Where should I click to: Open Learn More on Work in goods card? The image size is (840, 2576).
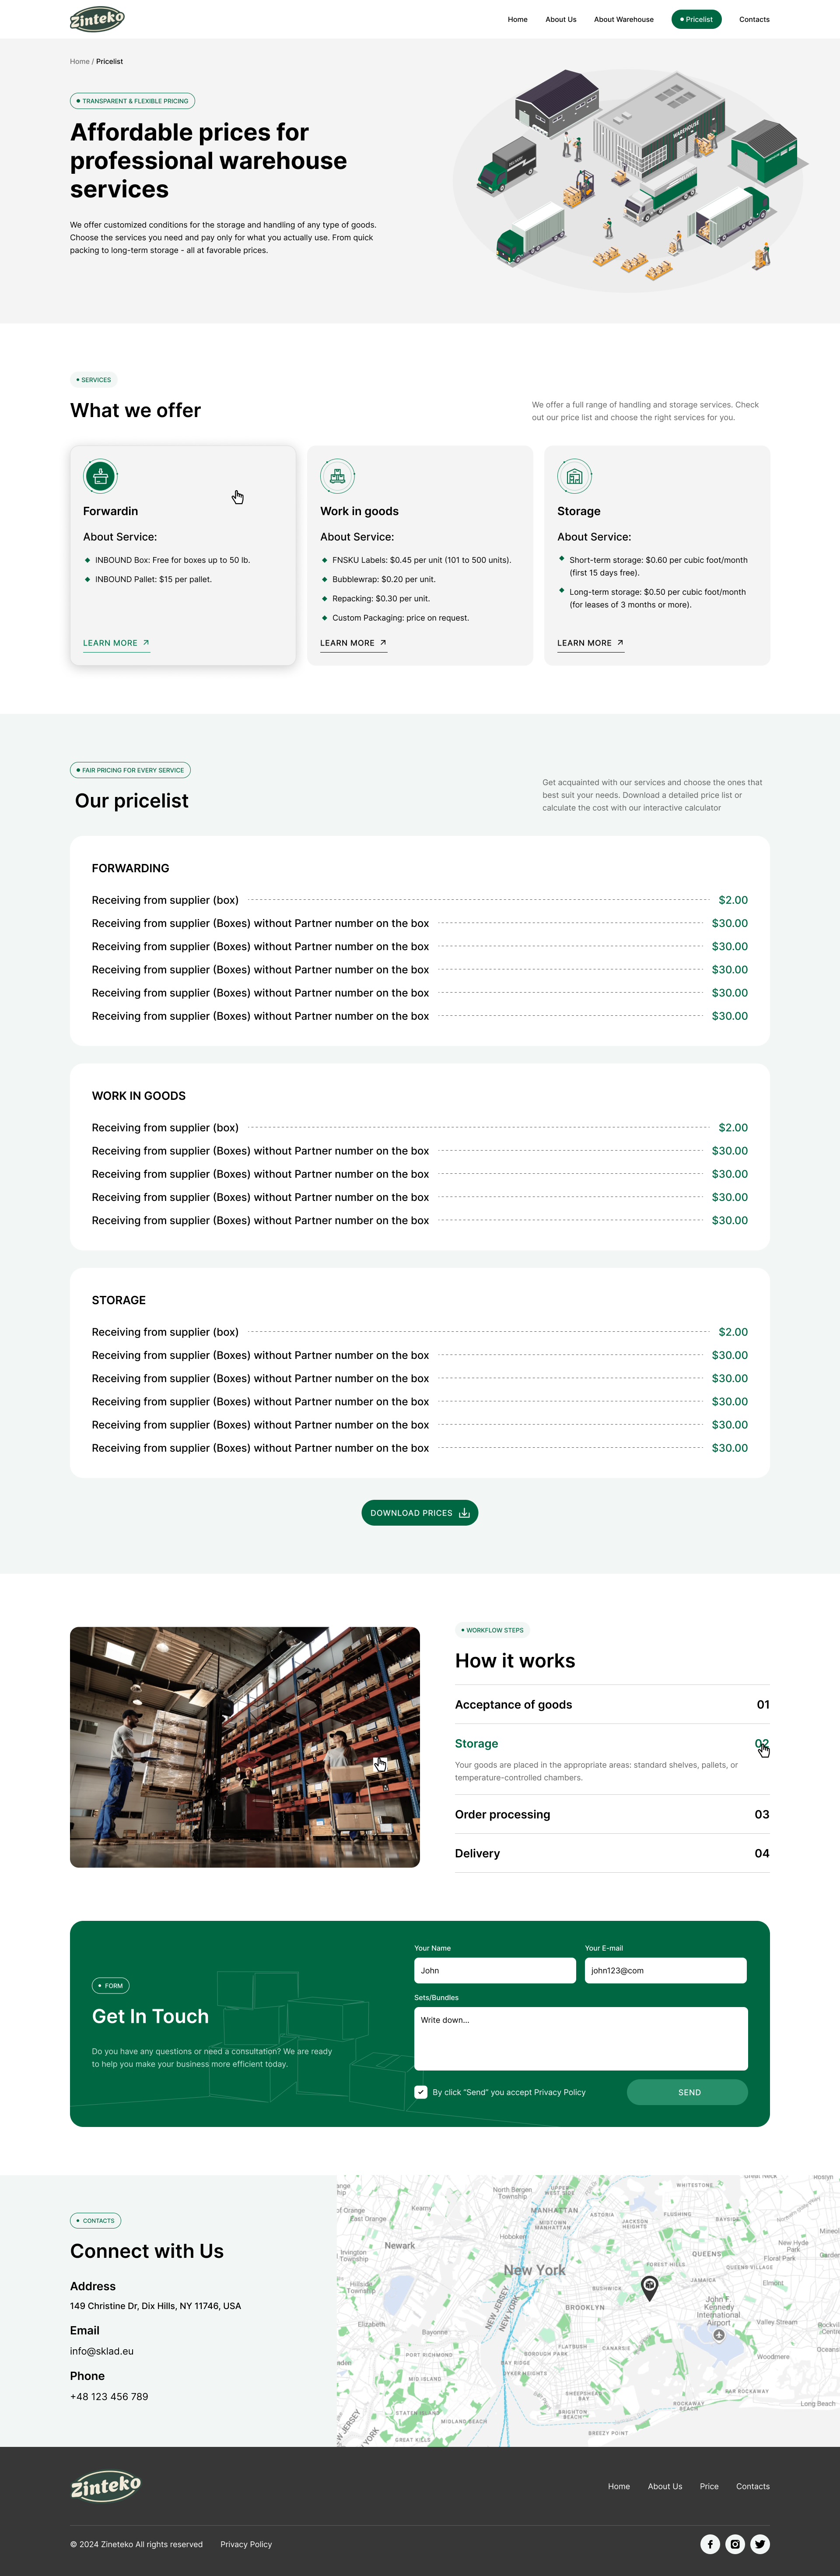coord(353,644)
